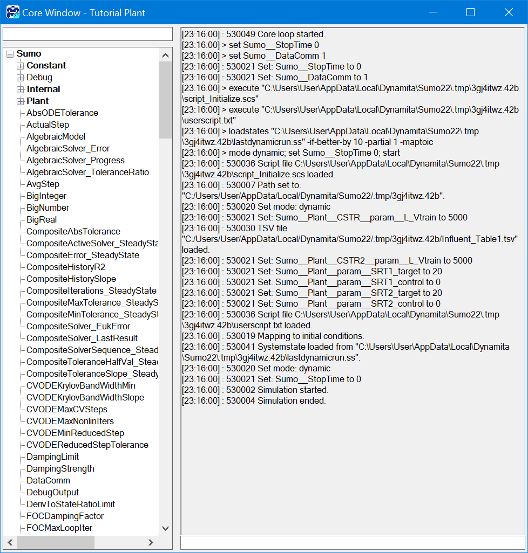Viewport: 528px width, 553px height.
Task: Expand the Debug tree node
Action: [21, 78]
